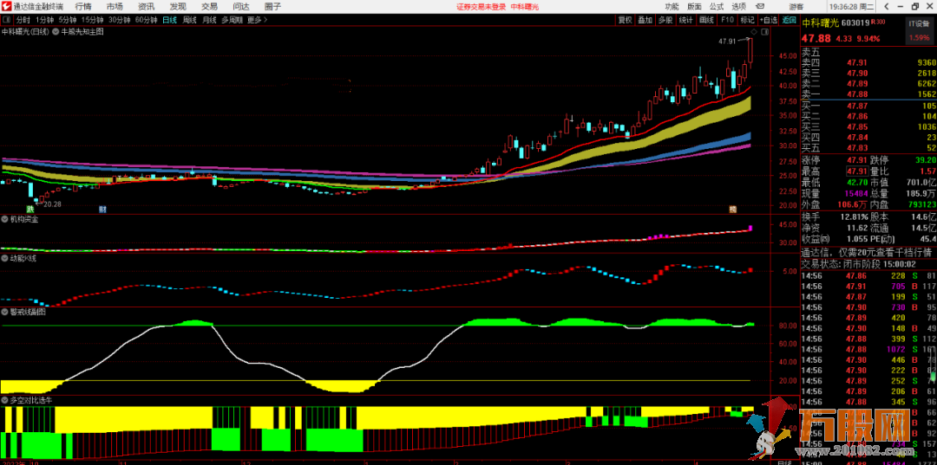Expand 更多 period options

coord(257,20)
